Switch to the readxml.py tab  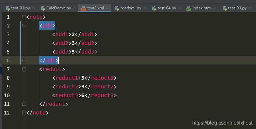tap(131, 8)
